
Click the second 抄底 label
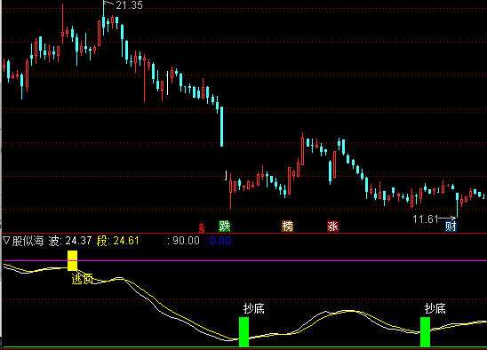[435, 309]
